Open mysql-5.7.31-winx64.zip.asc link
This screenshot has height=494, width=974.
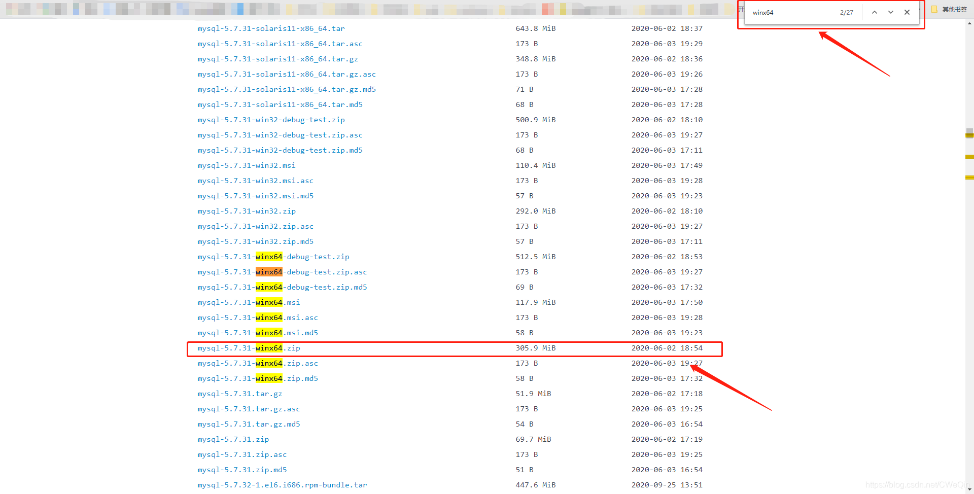(258, 363)
